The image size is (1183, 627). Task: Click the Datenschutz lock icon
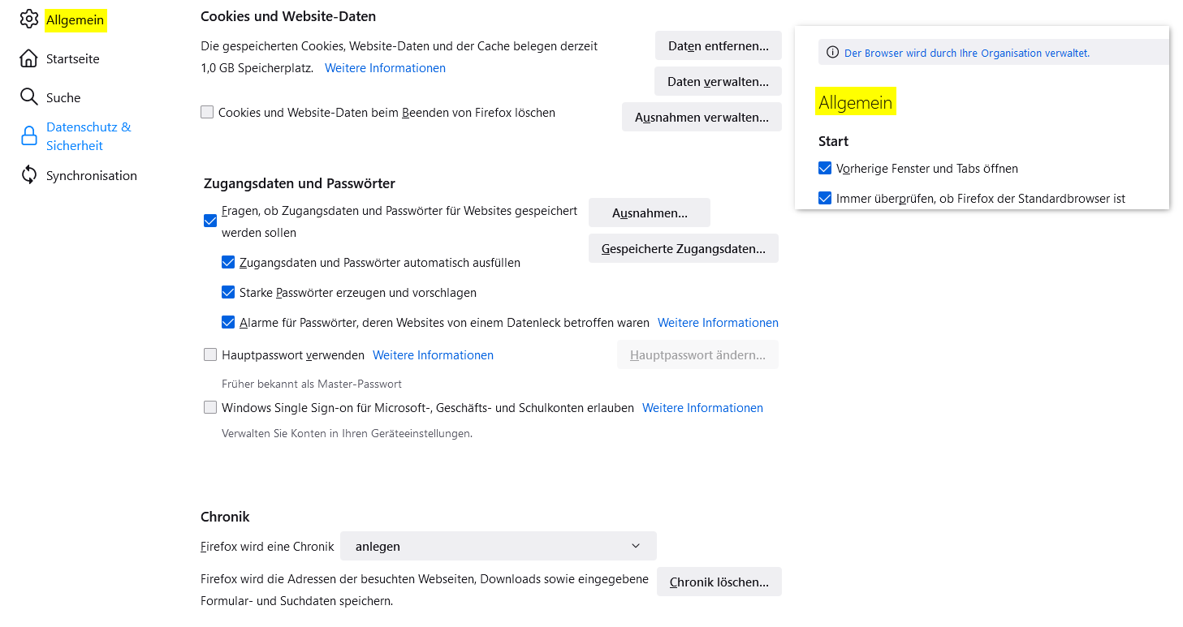pyautogui.click(x=29, y=136)
